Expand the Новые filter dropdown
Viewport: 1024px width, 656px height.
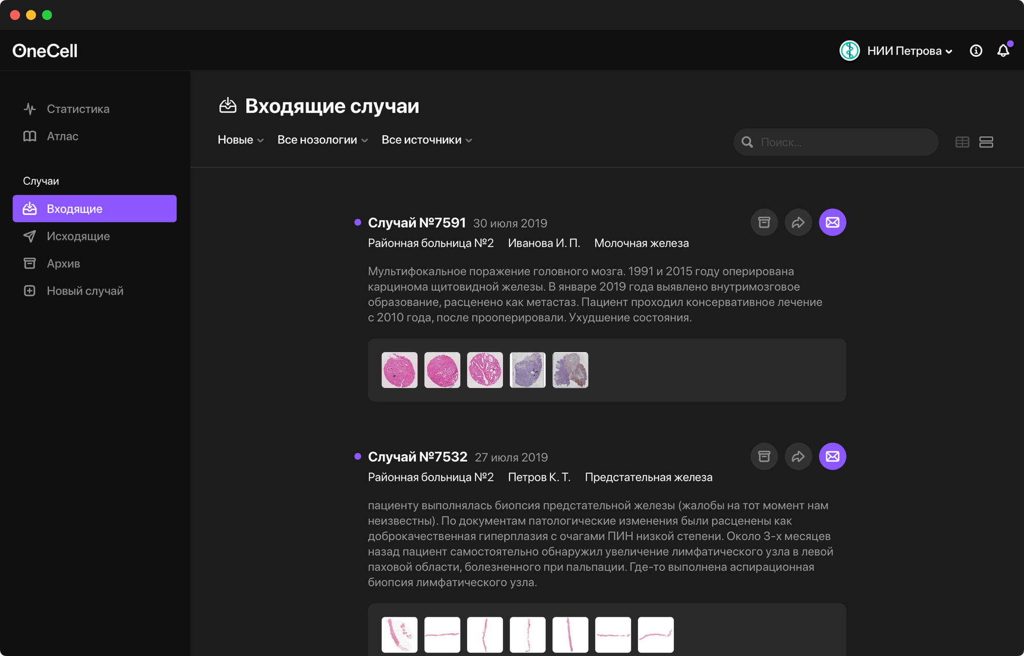[240, 140]
